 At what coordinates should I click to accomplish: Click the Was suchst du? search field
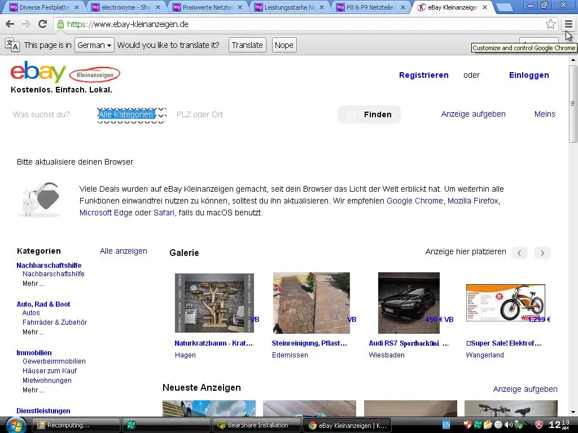click(41, 114)
